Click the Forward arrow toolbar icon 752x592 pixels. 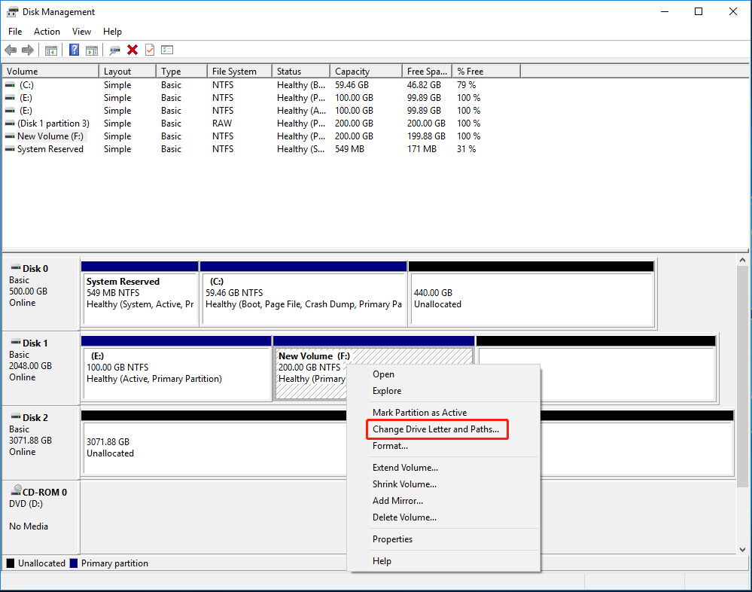(x=28, y=50)
